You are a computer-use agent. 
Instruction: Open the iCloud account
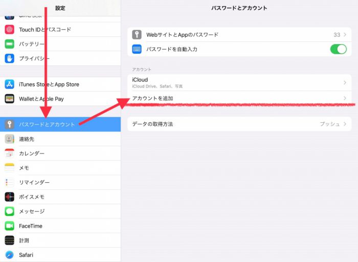(239, 82)
